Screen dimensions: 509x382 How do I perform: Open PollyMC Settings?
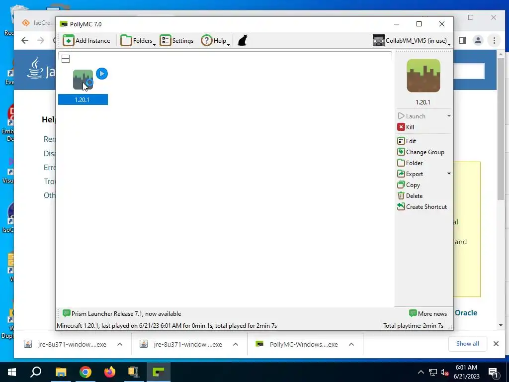point(176,41)
